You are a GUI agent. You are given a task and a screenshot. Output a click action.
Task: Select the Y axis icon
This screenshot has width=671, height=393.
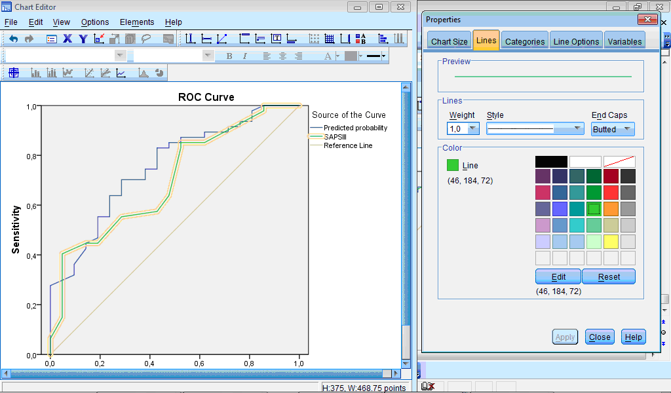(83, 39)
